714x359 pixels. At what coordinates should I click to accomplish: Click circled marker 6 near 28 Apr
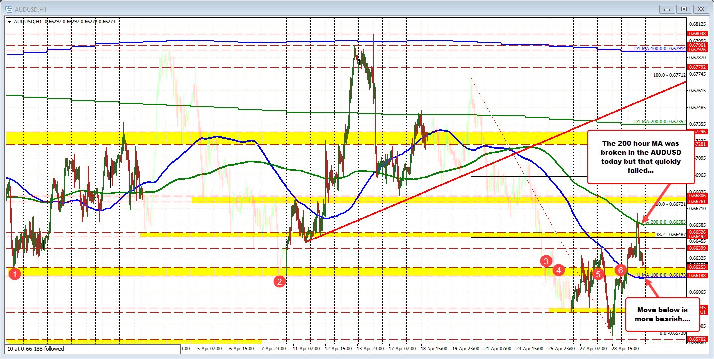click(620, 270)
